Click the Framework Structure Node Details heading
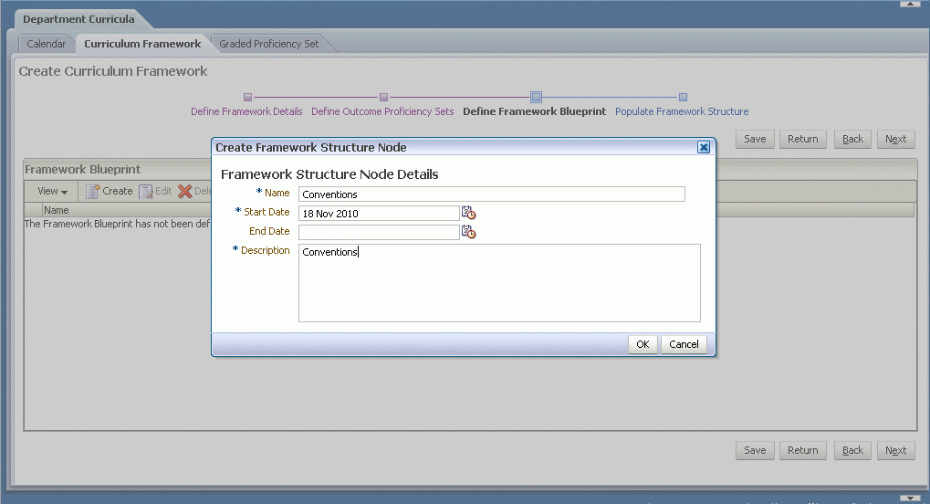 (329, 174)
